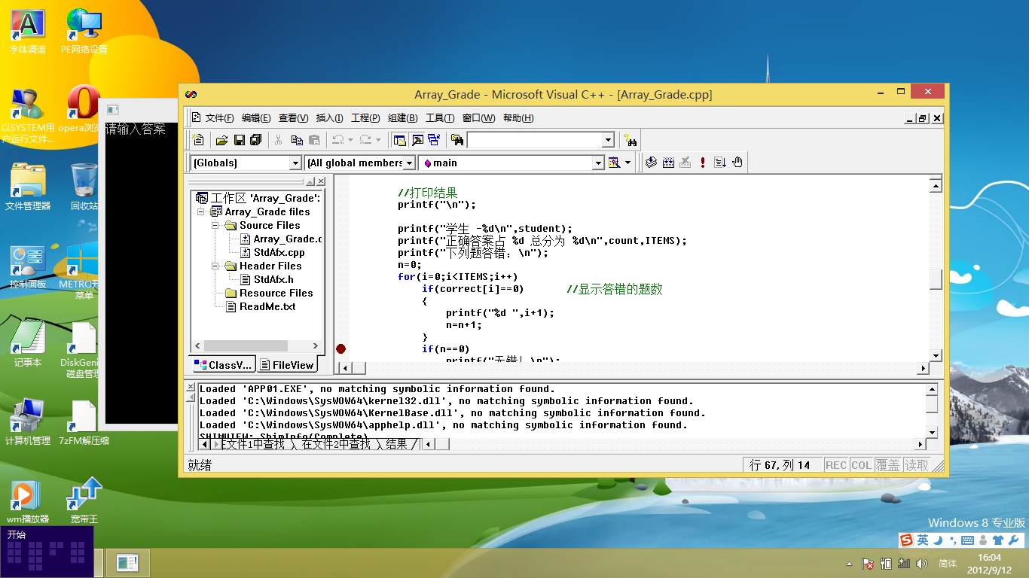The height and width of the screenshot is (578, 1029).
Task: Collapse the Source Files folder node
Action: 215,226
